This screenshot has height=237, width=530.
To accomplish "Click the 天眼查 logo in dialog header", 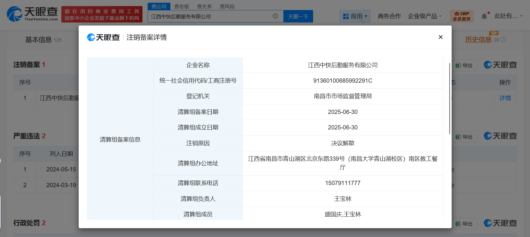I will (104, 37).
